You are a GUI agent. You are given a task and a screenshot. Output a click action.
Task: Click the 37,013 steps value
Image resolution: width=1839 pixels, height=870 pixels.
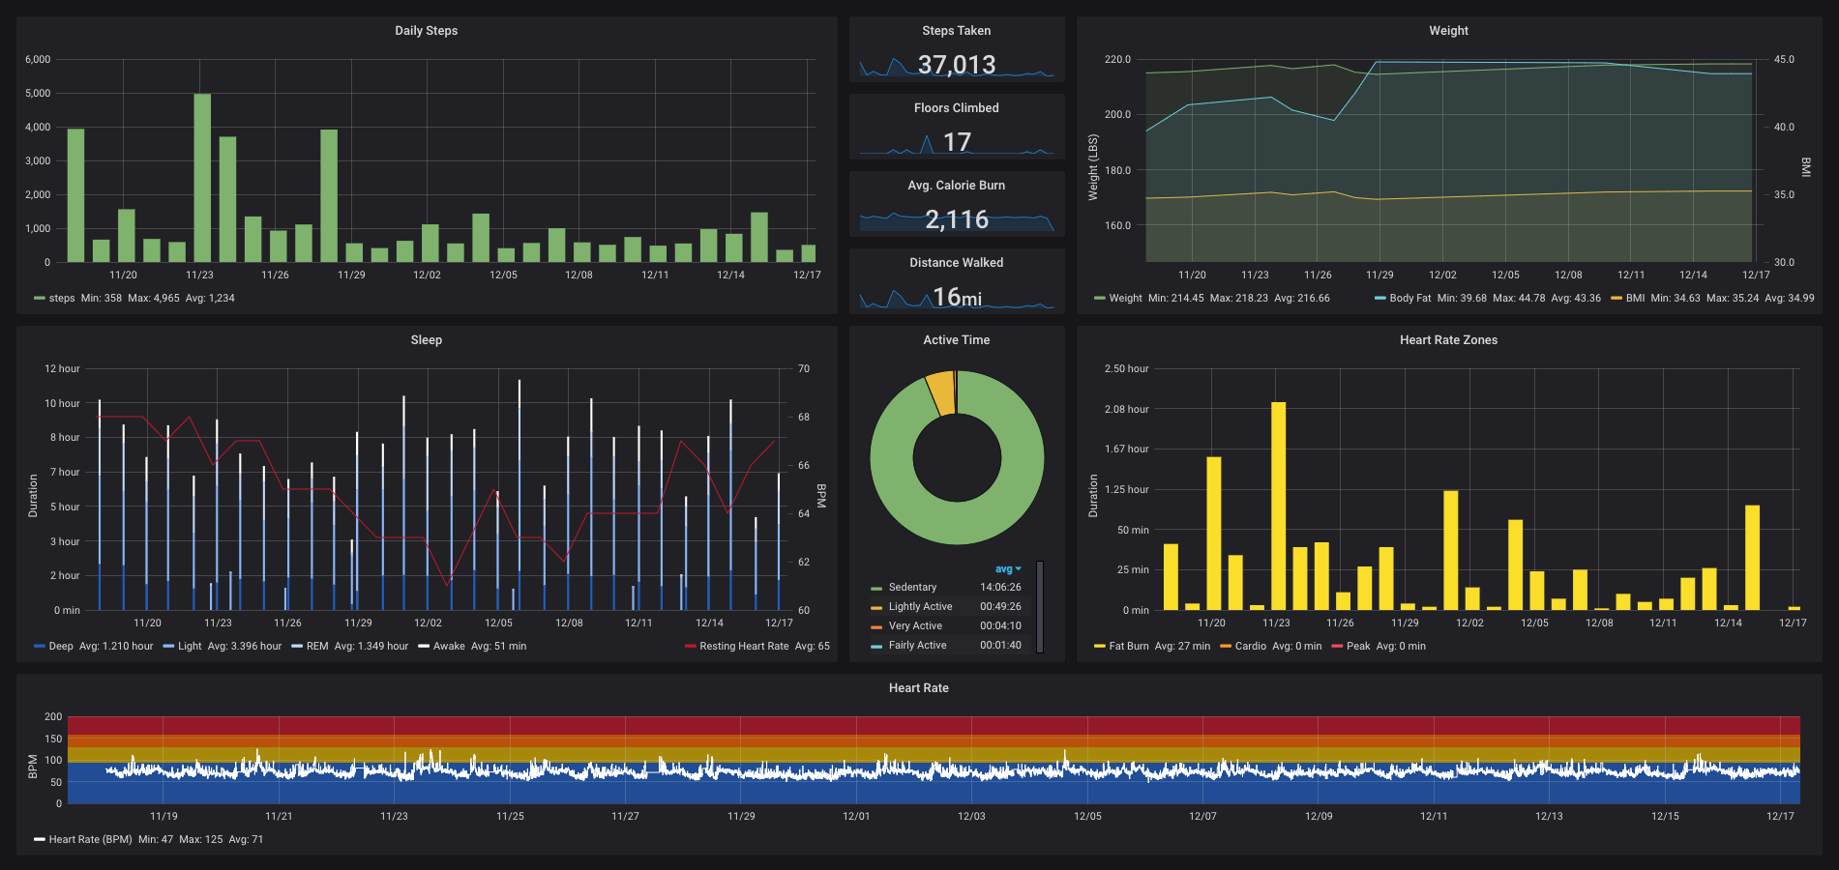pos(956,65)
